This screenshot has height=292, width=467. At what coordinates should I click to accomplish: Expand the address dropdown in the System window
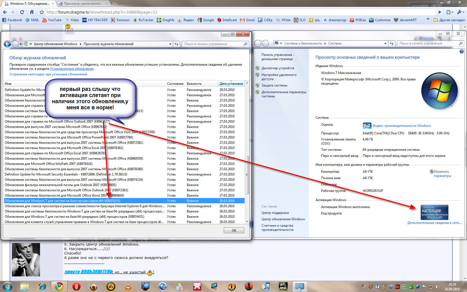click(385, 43)
